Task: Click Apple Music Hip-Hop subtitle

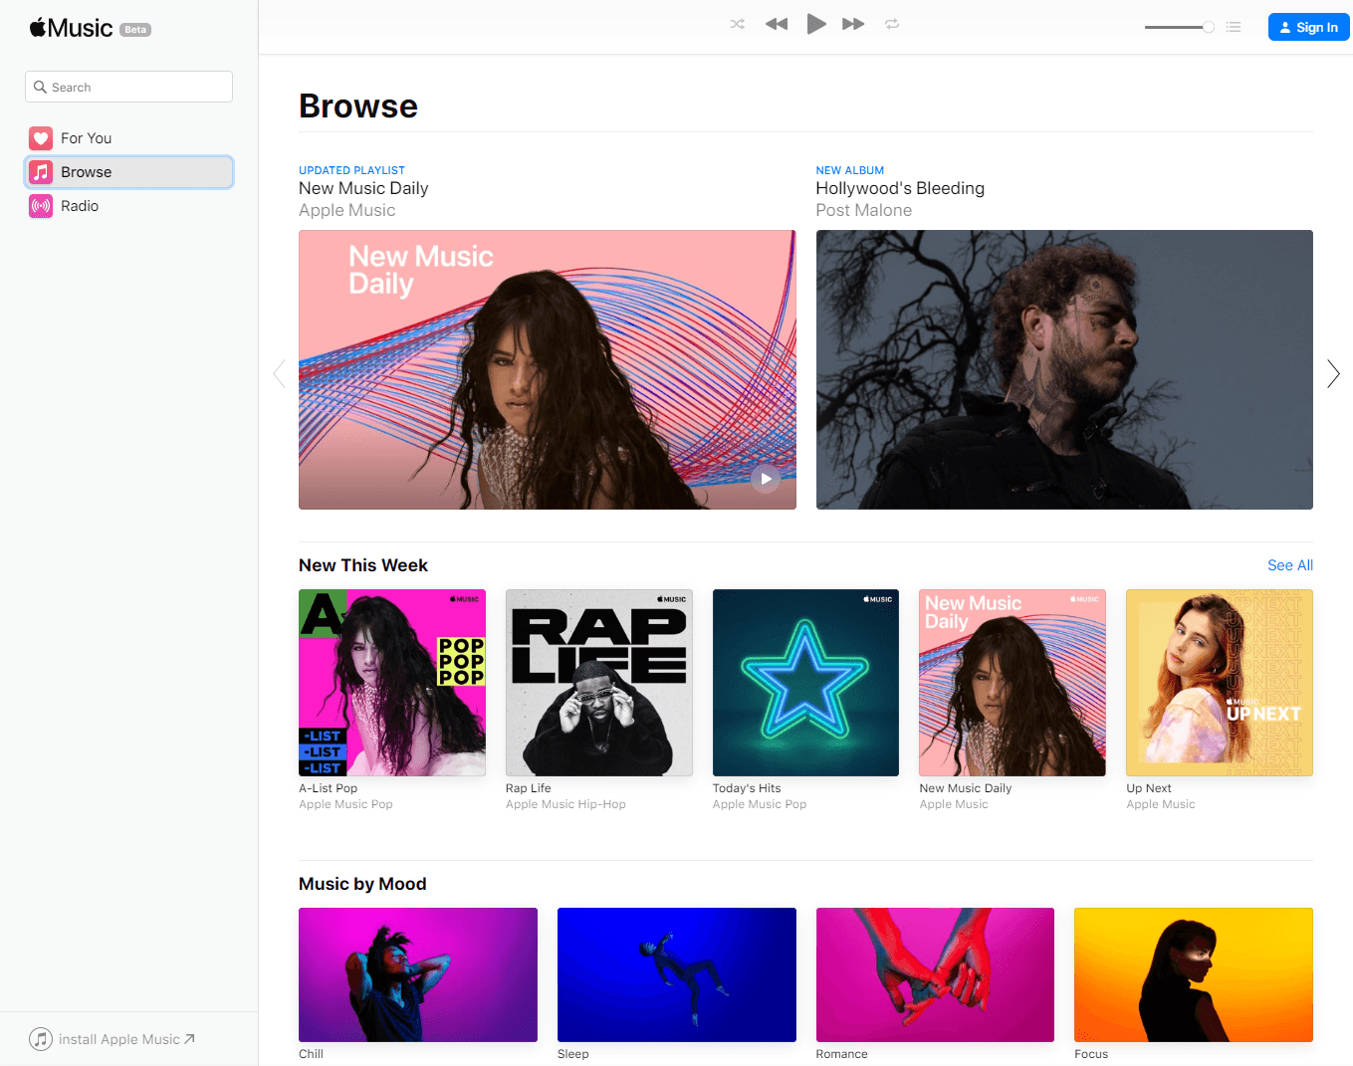Action: (565, 804)
